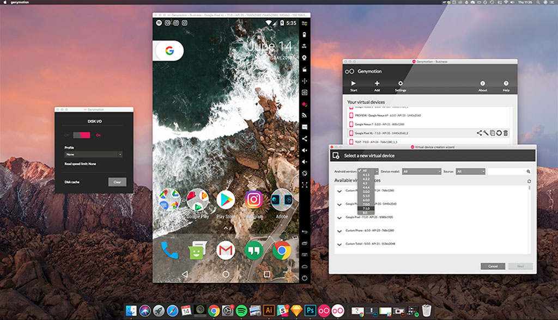Open the Source filter dropdown
The image size is (558, 320).
click(x=471, y=171)
